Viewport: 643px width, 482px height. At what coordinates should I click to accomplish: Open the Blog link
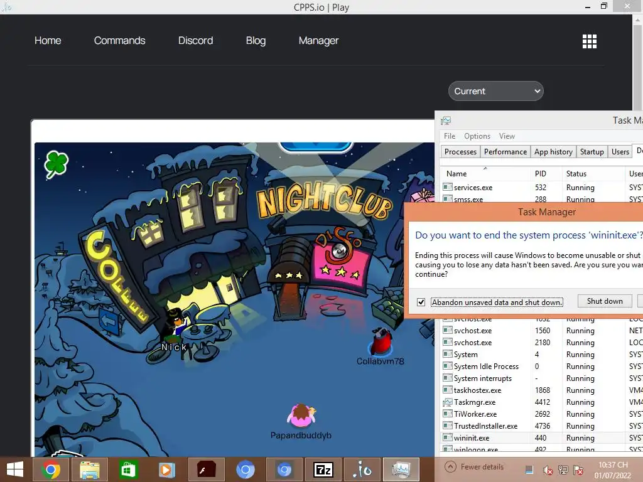tap(256, 41)
